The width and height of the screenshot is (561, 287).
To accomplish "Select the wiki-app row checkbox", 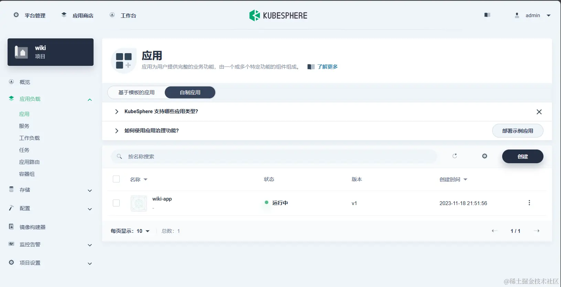I will click(116, 203).
